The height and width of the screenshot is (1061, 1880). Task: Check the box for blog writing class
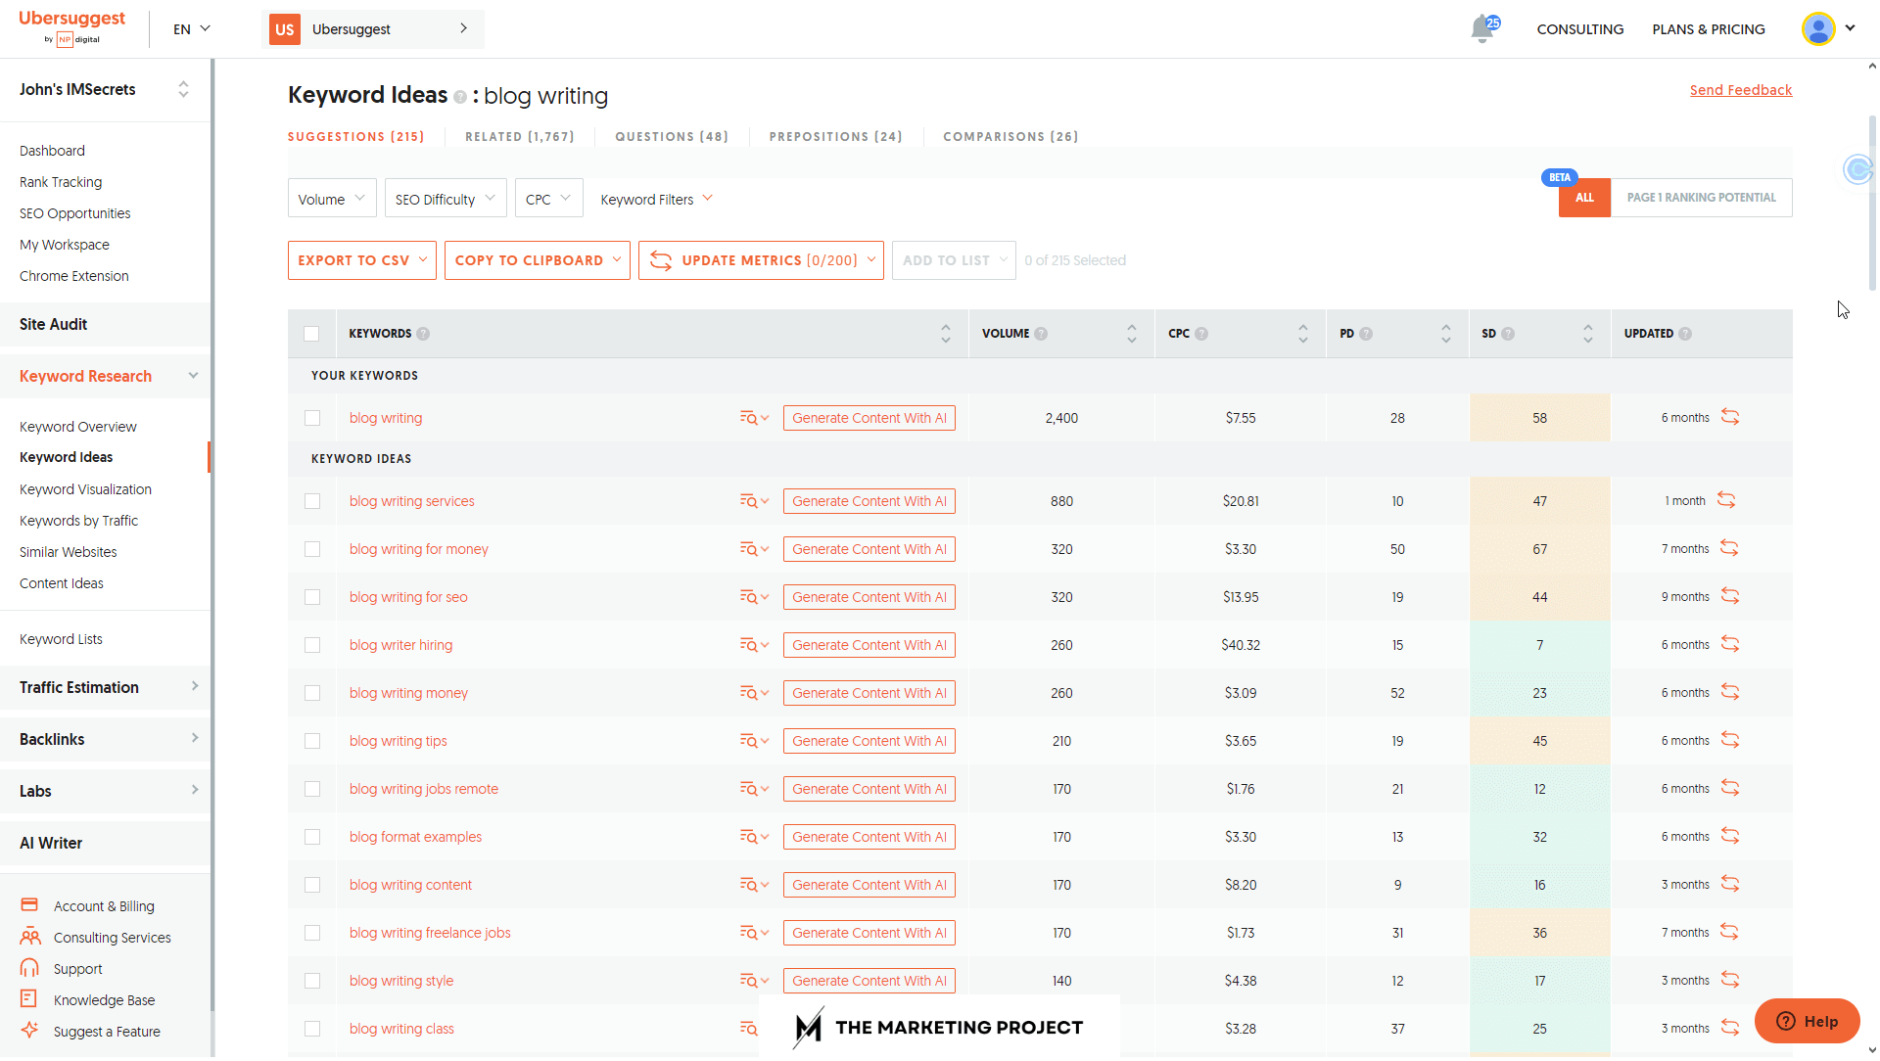(312, 1029)
